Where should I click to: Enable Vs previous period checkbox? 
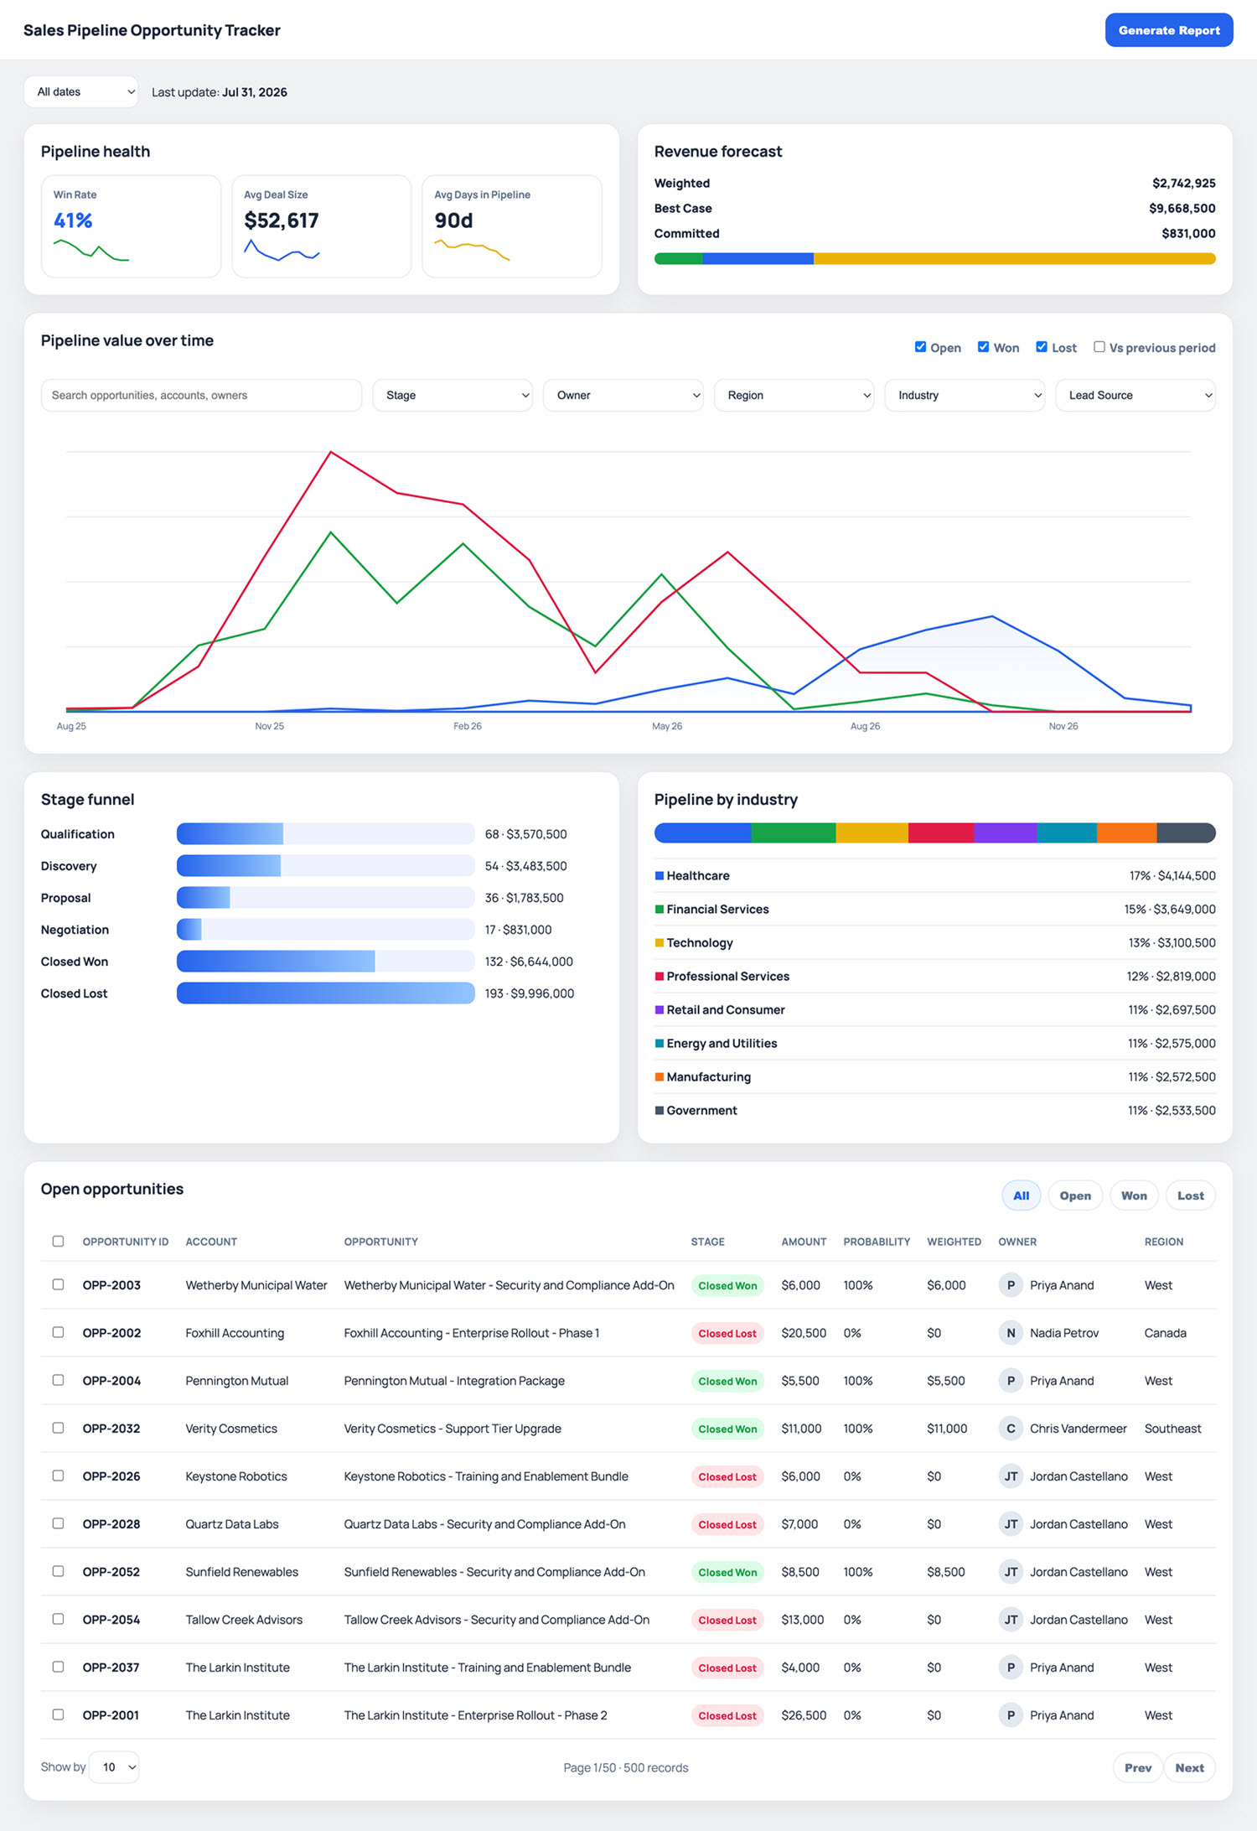[x=1099, y=347]
